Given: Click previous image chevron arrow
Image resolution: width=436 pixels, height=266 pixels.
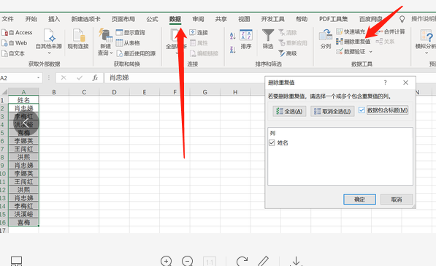Looking at the screenshot, I should coord(26,123).
